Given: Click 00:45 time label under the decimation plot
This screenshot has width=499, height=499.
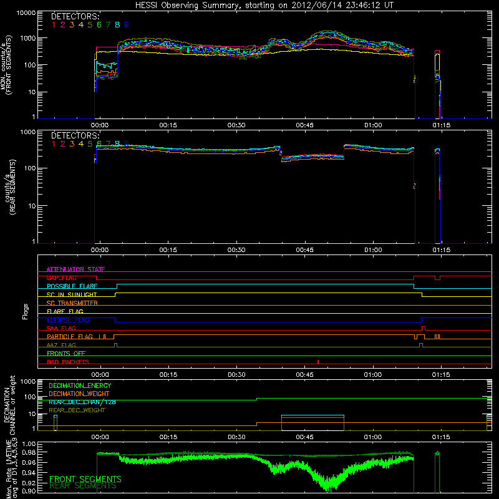Looking at the screenshot, I should pos(304,437).
